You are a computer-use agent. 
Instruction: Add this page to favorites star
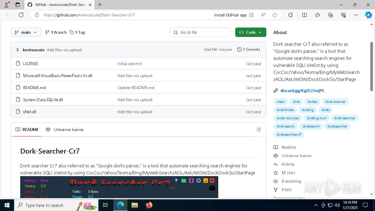coord(275,15)
